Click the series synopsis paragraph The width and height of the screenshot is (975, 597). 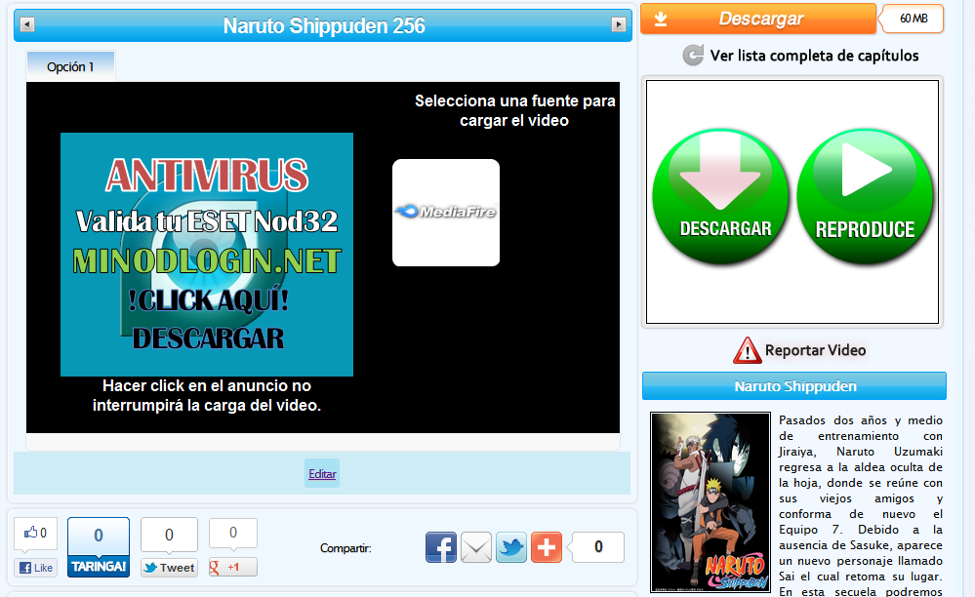(861, 505)
